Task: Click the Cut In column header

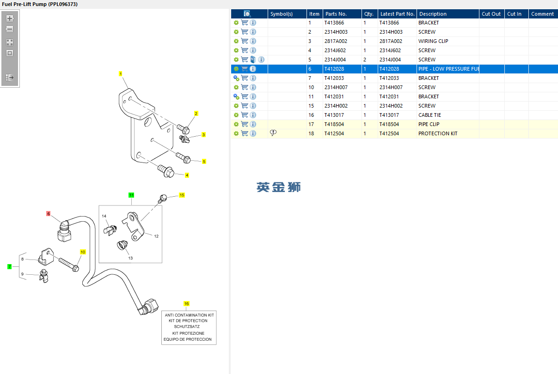Action: (x=516, y=14)
